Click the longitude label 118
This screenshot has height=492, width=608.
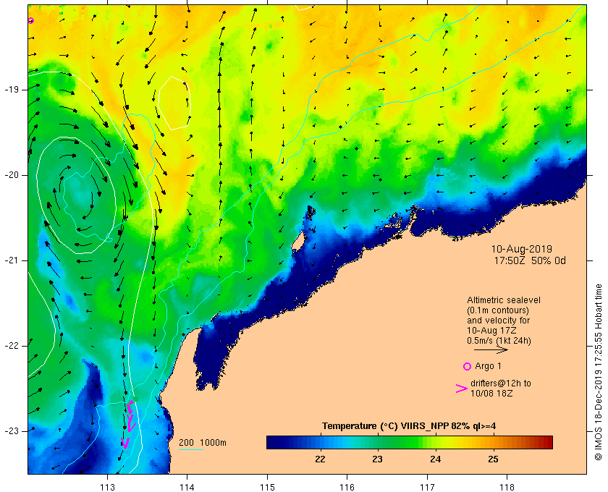click(507, 487)
